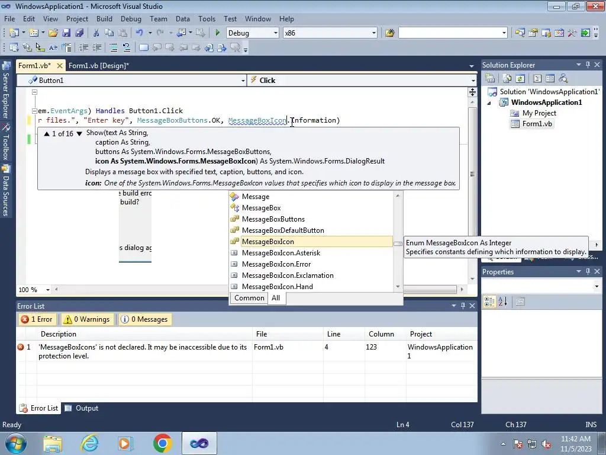Click Show All Files in Solution Explorer
The height and width of the screenshot is (455, 606).
pyautogui.click(x=507, y=79)
